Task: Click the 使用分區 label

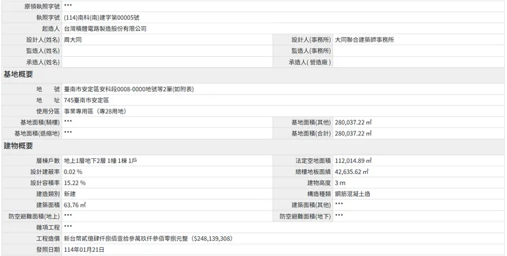Action: [x=48, y=111]
